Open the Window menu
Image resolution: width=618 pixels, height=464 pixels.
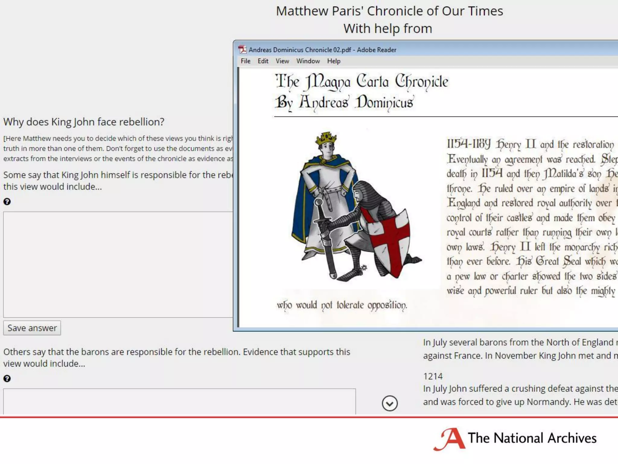point(308,61)
